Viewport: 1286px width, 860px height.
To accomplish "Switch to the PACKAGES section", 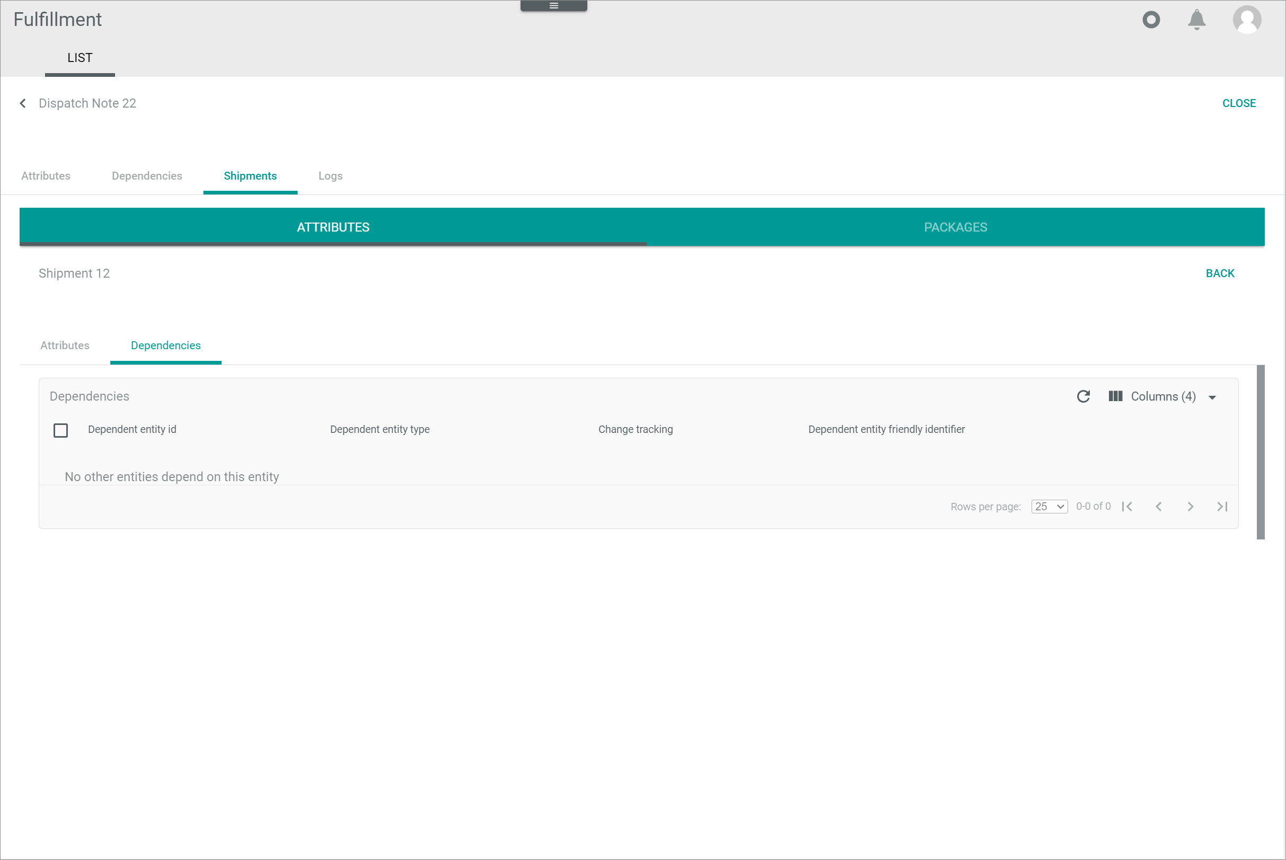I will [x=955, y=226].
